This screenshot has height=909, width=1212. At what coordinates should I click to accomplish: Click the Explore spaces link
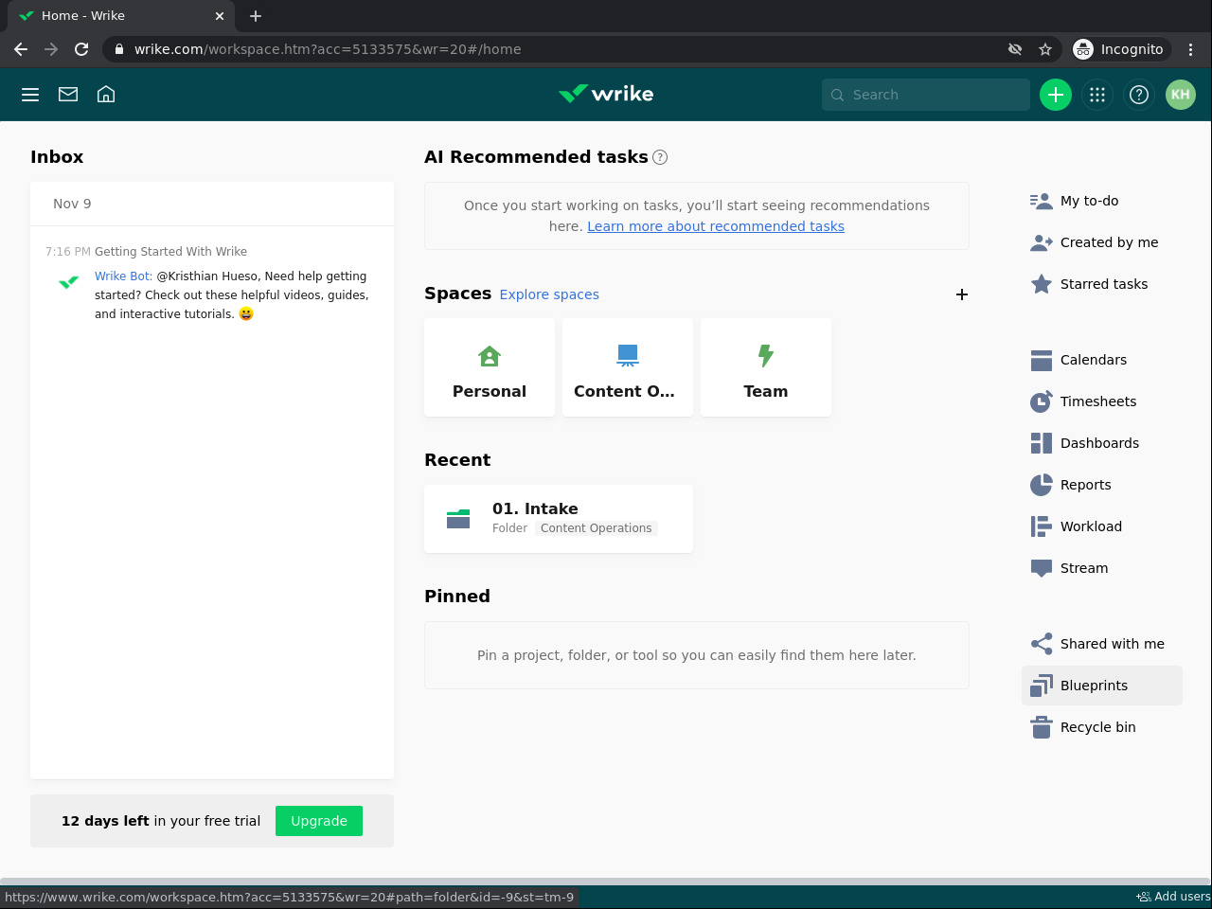(549, 294)
